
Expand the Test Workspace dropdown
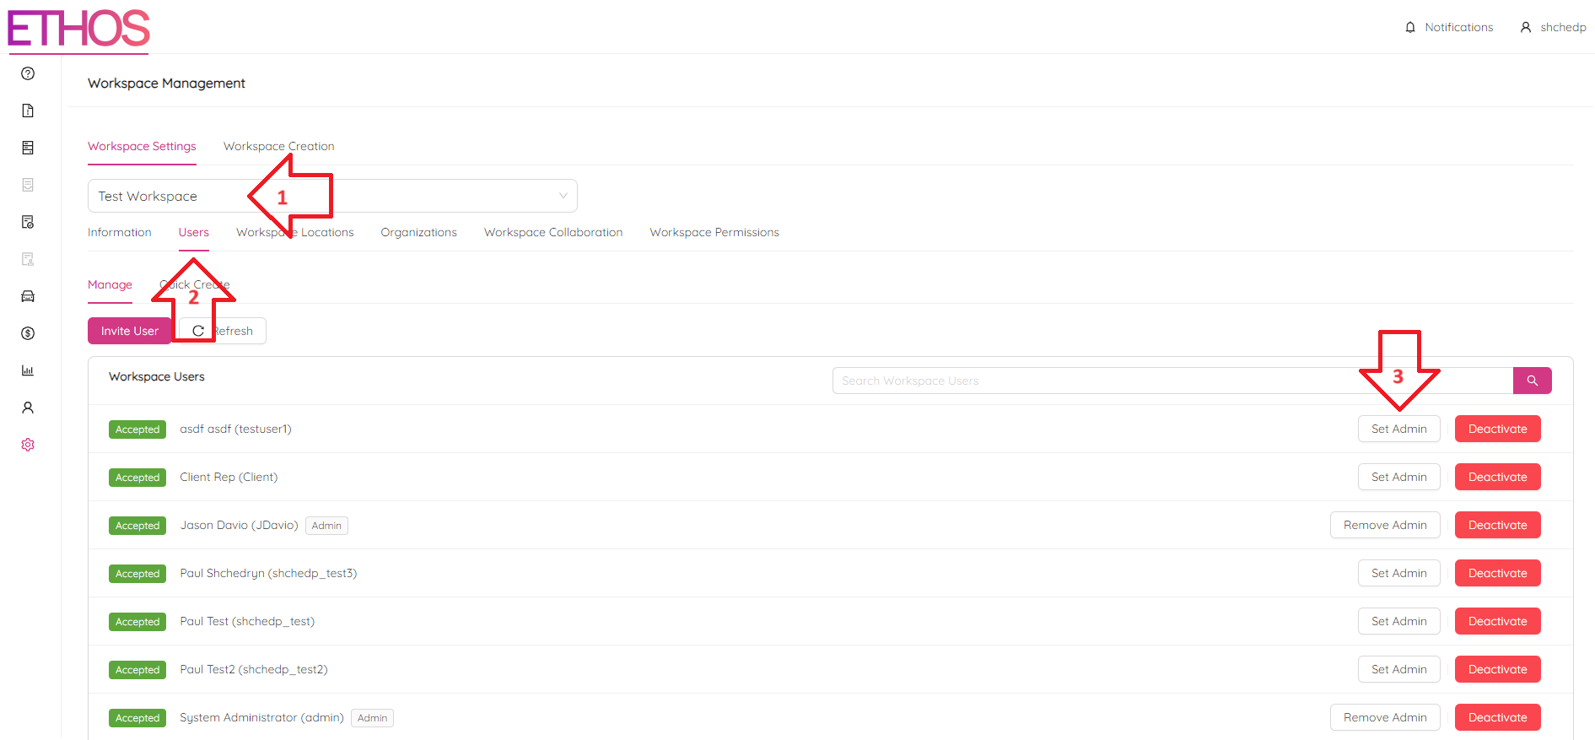point(332,196)
